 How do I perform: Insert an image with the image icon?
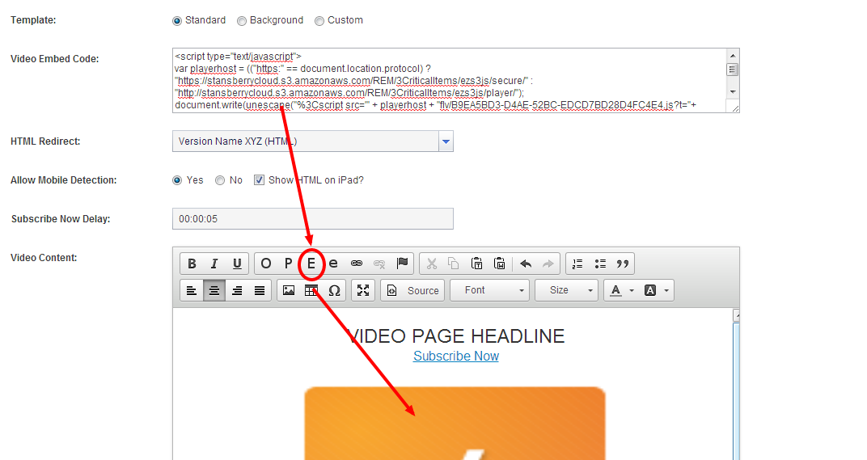click(x=289, y=290)
